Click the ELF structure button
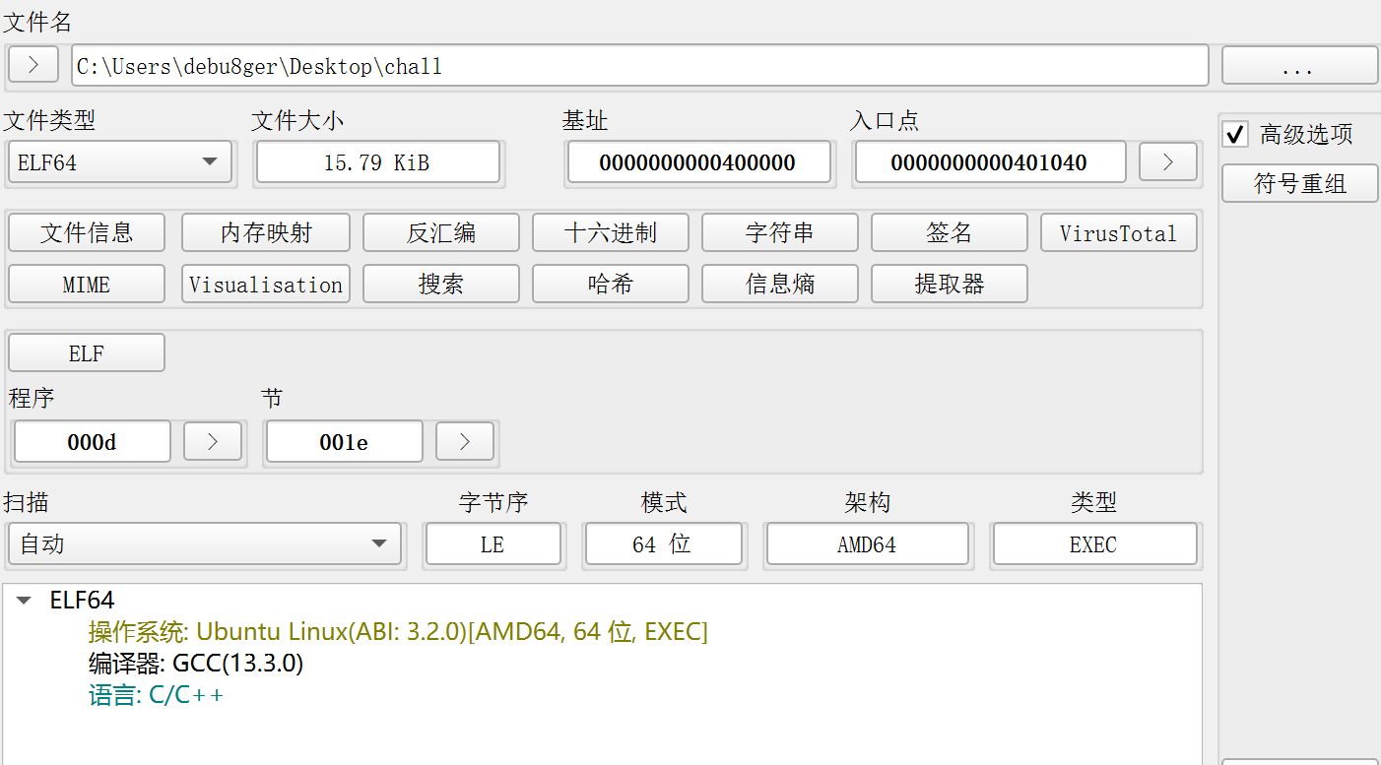 click(87, 353)
